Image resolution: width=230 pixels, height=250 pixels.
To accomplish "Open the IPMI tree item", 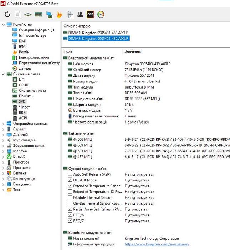I will [22, 46].
